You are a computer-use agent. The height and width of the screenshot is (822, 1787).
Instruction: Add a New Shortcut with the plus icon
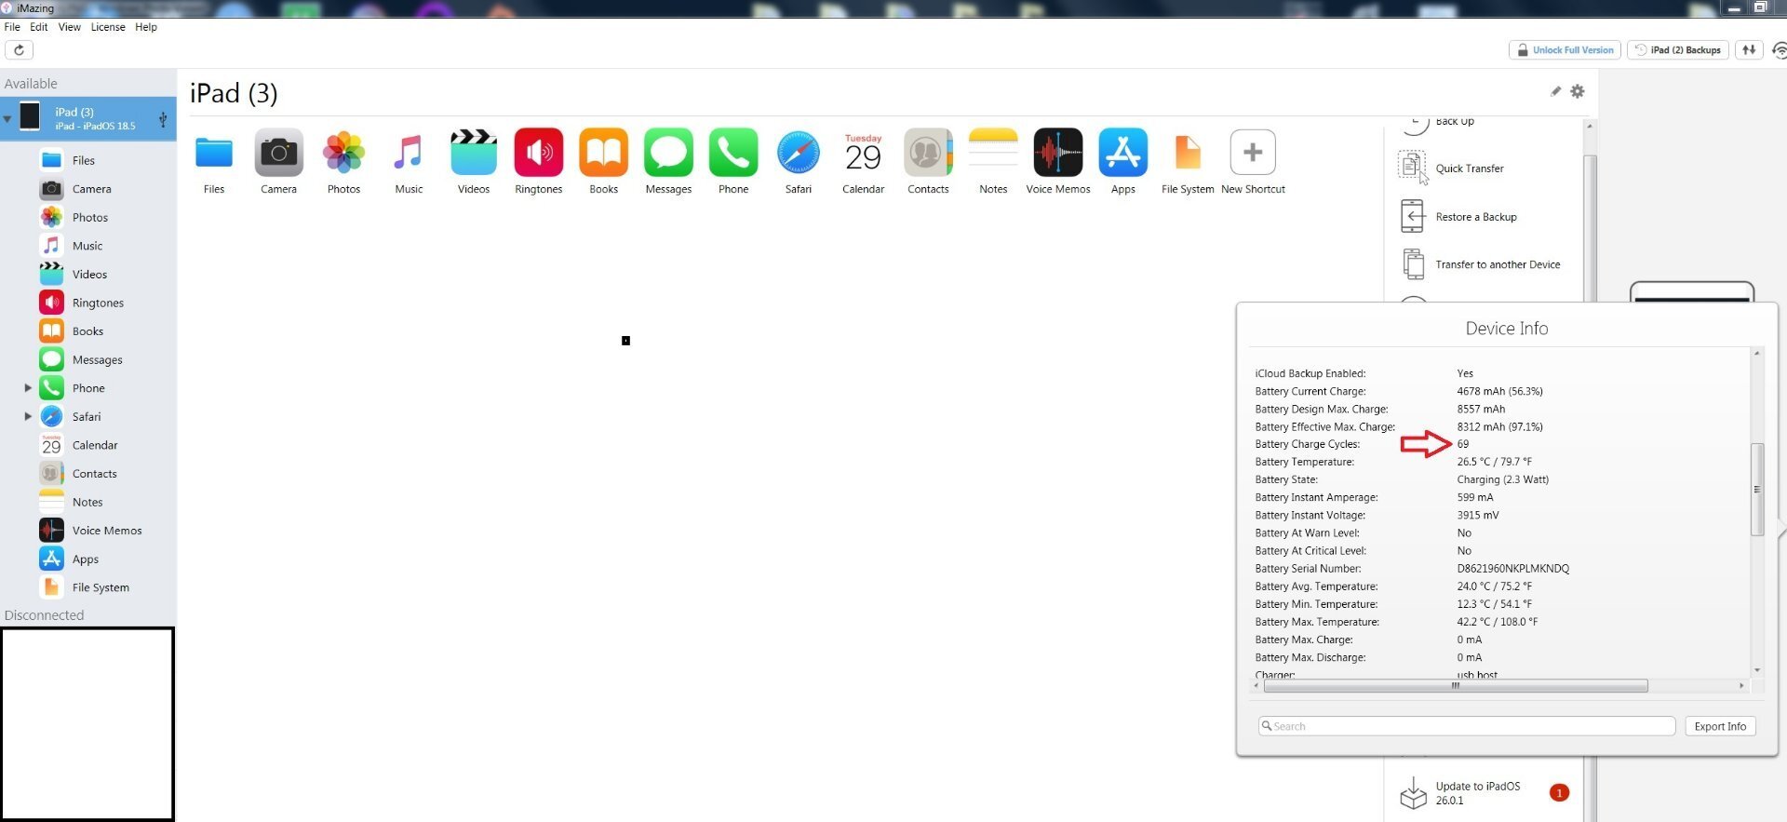click(x=1253, y=153)
